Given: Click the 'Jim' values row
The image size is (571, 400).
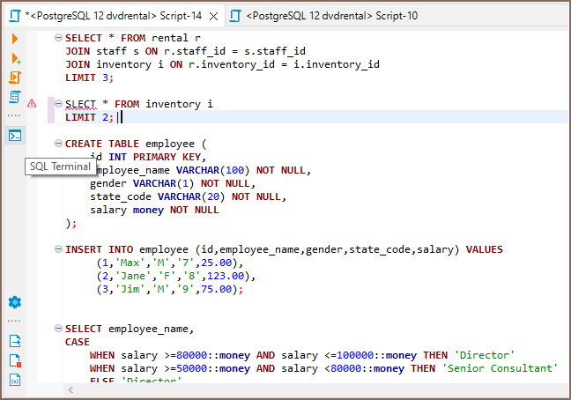Looking at the screenshot, I should (x=170, y=289).
